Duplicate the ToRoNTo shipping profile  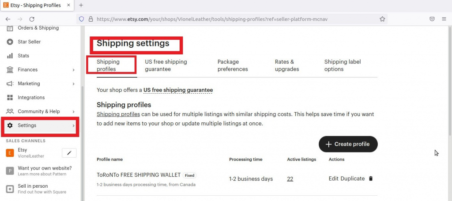pos(353,178)
